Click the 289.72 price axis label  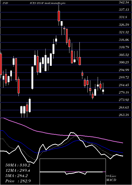pos(124,77)
